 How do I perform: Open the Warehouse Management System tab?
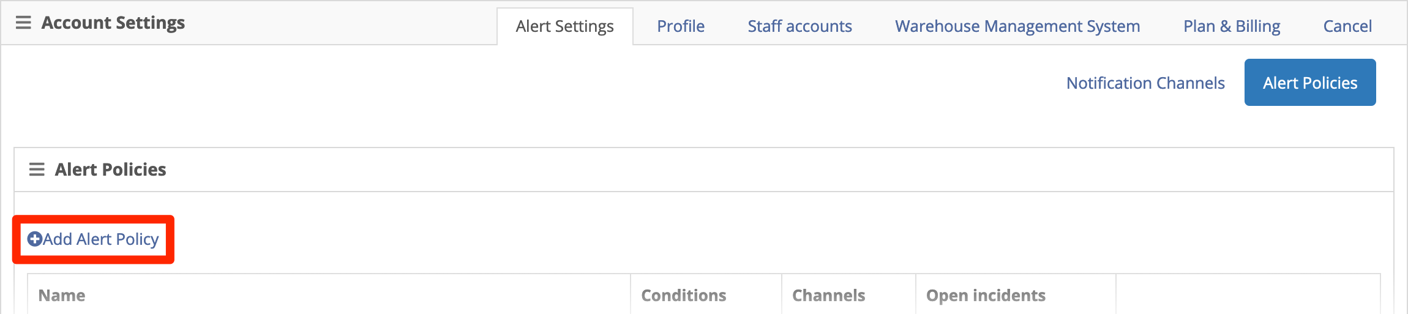coord(1017,26)
